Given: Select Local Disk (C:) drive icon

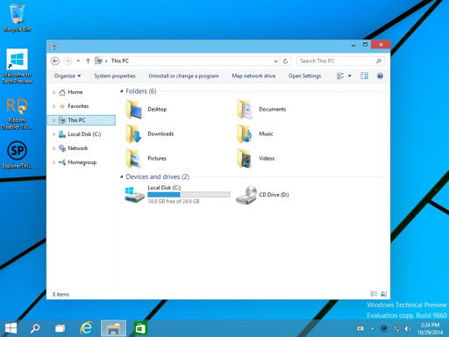Looking at the screenshot, I should pos(134,195).
